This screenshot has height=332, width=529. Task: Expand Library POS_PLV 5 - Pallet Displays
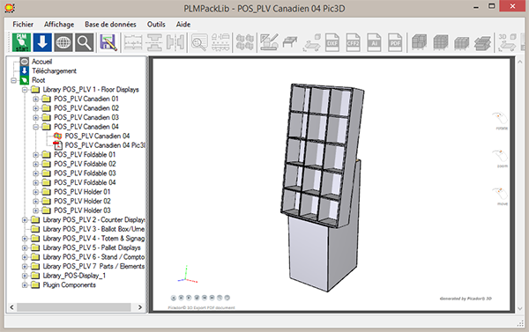tap(25, 247)
